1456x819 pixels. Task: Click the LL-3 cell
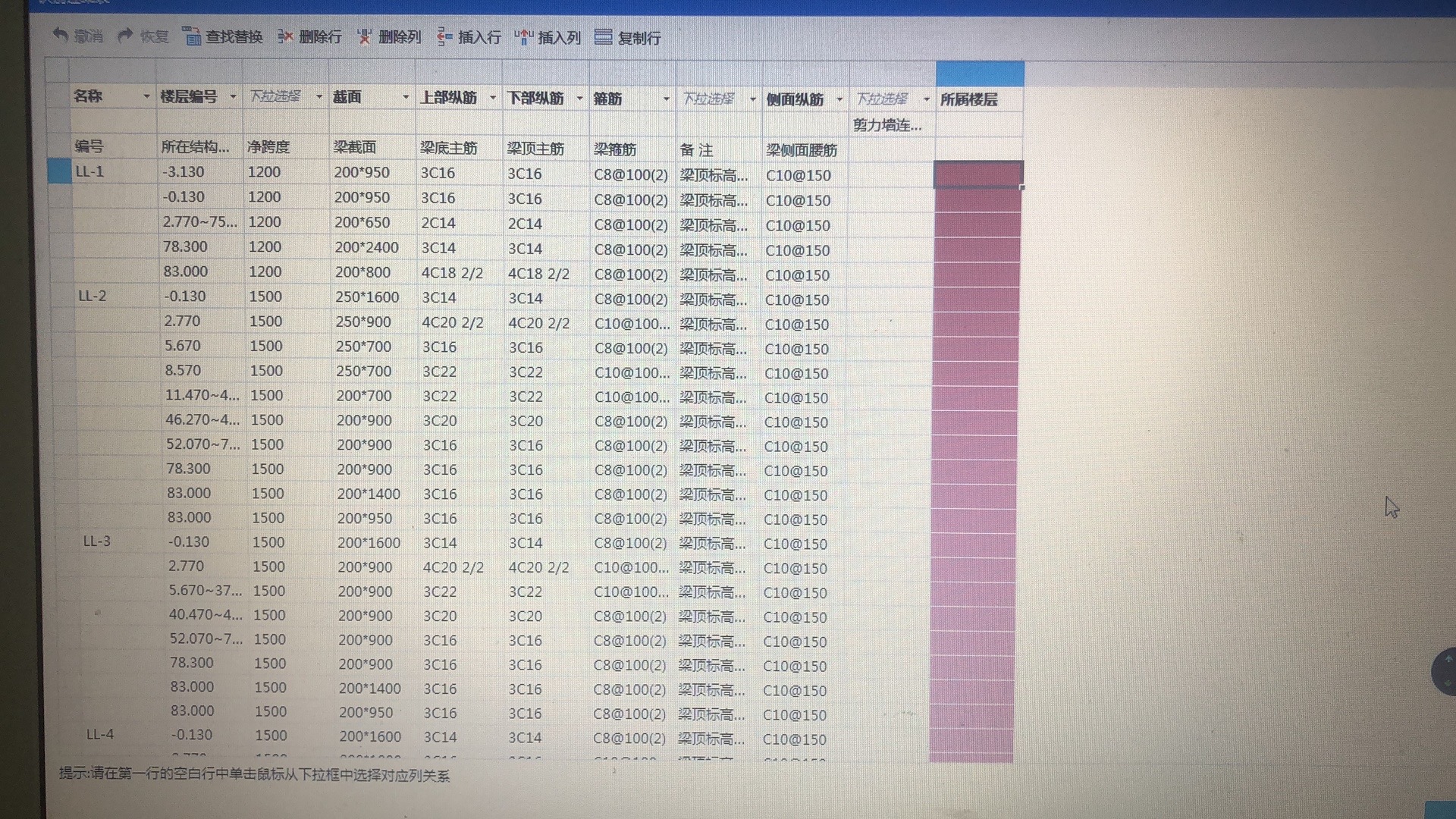point(118,541)
